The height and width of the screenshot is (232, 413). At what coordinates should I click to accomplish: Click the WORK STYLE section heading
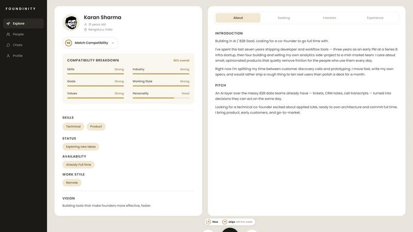pyautogui.click(x=73, y=174)
